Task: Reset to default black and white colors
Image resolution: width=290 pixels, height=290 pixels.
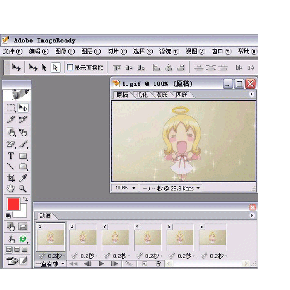Action: tap(8, 215)
